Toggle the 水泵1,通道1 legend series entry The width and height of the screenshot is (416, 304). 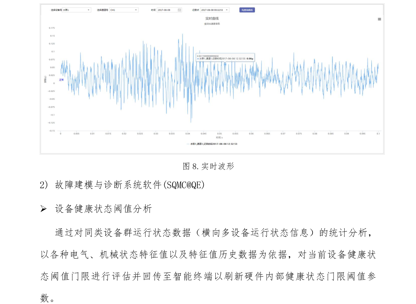pos(212,144)
